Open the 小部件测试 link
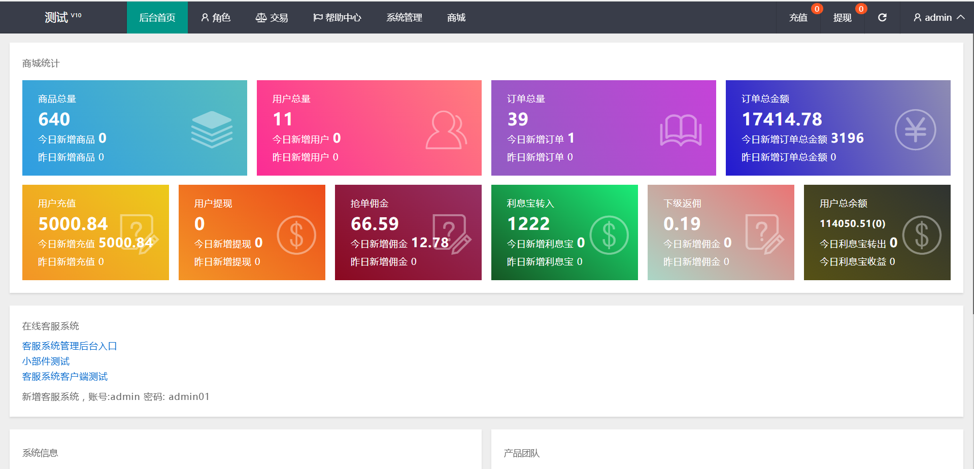Screen dimensions: 974x469 46,361
